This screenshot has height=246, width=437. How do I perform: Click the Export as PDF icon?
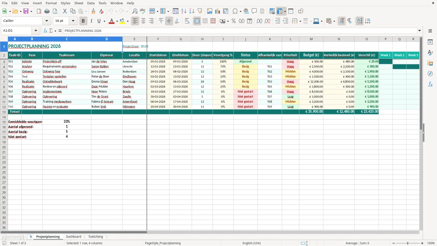point(39,11)
